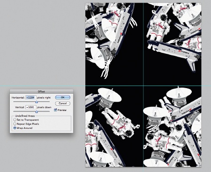Click the Vertical offset slider handle
Screen dimensions: 211x172
point(37,112)
